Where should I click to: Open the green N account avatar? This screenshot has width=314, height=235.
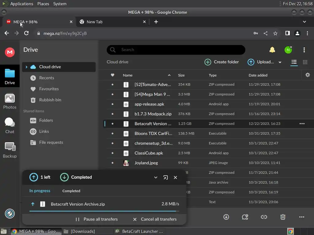(288, 50)
